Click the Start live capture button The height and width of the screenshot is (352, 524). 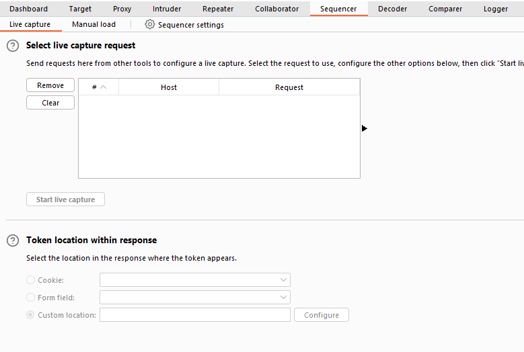click(65, 200)
